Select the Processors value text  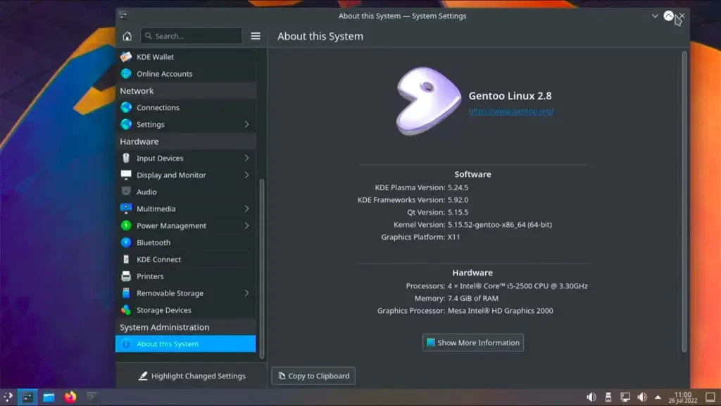[x=518, y=286]
